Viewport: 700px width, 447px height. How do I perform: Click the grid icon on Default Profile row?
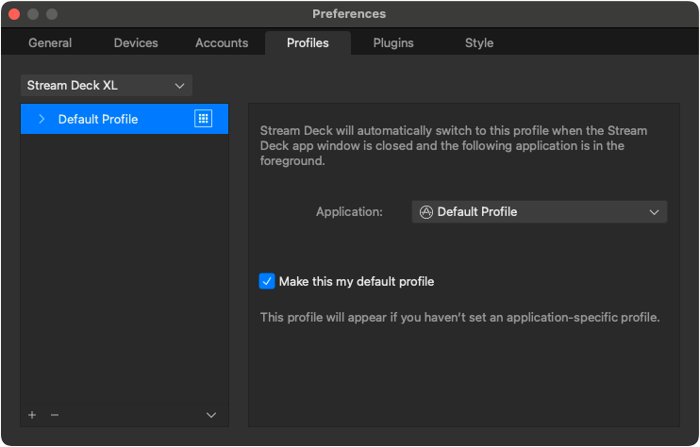click(x=203, y=119)
